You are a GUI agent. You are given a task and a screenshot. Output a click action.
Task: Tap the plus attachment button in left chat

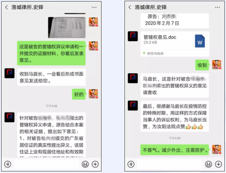click(x=95, y=164)
